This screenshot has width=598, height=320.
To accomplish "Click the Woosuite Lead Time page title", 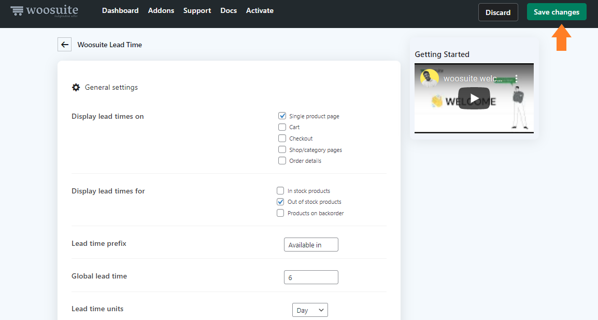I will tap(110, 45).
